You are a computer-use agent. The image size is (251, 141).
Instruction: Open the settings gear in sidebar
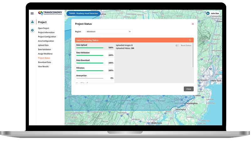(x=32, y=30)
